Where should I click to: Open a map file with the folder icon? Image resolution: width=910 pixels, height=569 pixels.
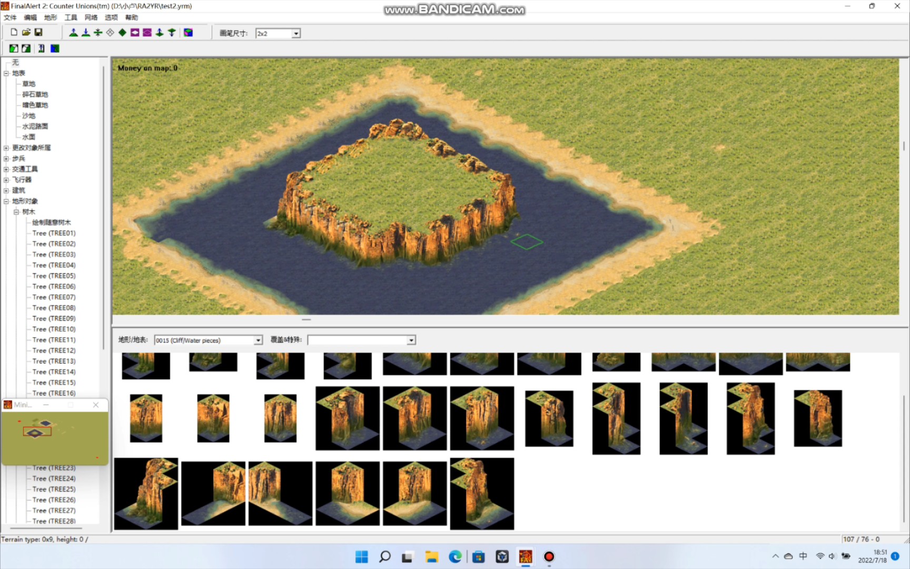[26, 33]
